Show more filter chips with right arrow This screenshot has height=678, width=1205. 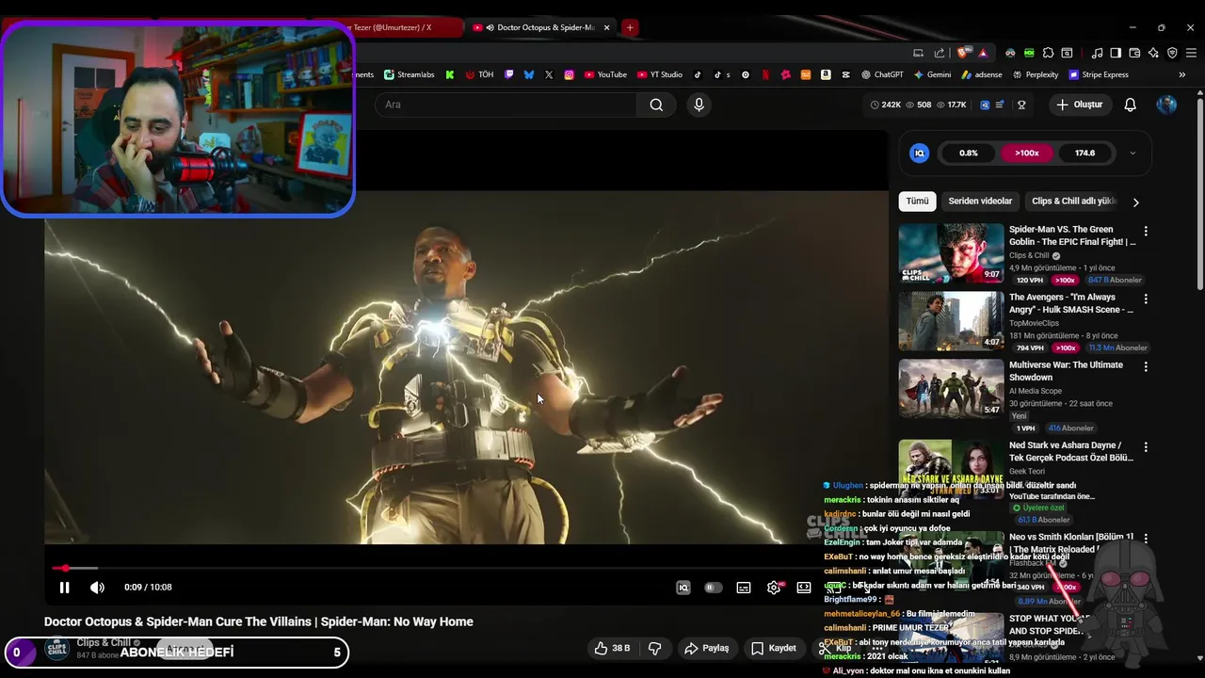pos(1135,202)
